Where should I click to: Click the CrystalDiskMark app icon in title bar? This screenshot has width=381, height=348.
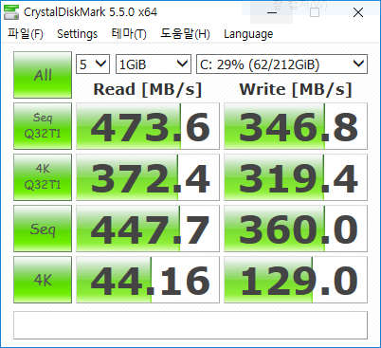coord(11,12)
